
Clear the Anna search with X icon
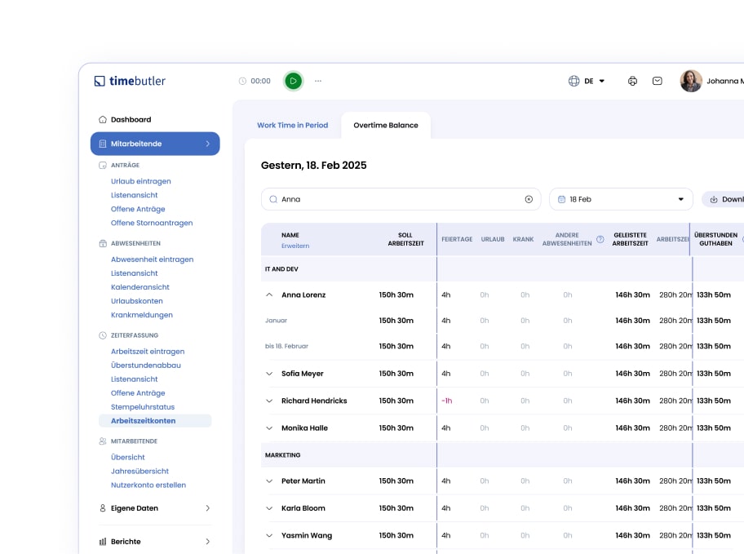[528, 199]
